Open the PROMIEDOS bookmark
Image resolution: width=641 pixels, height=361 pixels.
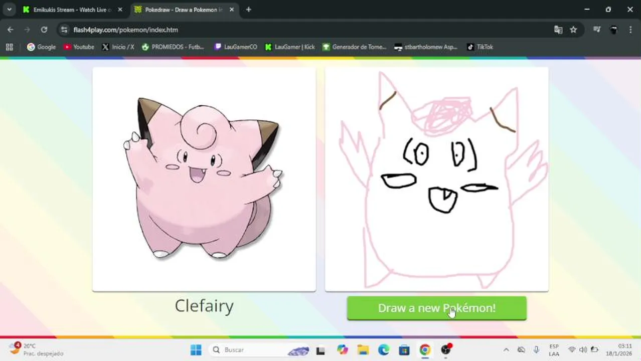point(173,47)
